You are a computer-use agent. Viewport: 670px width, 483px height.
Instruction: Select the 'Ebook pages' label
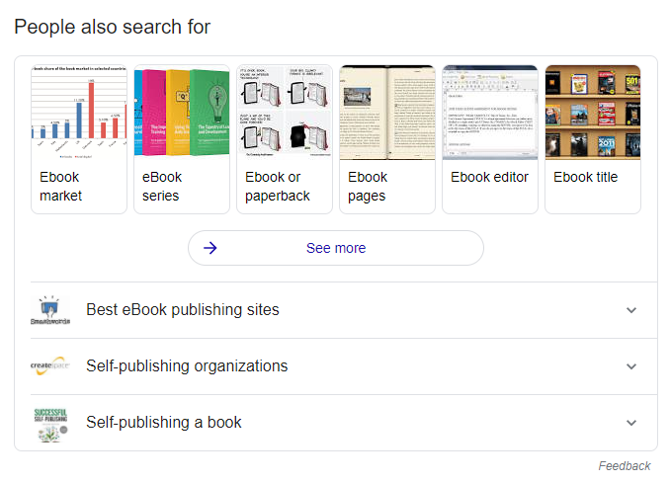coord(368,187)
